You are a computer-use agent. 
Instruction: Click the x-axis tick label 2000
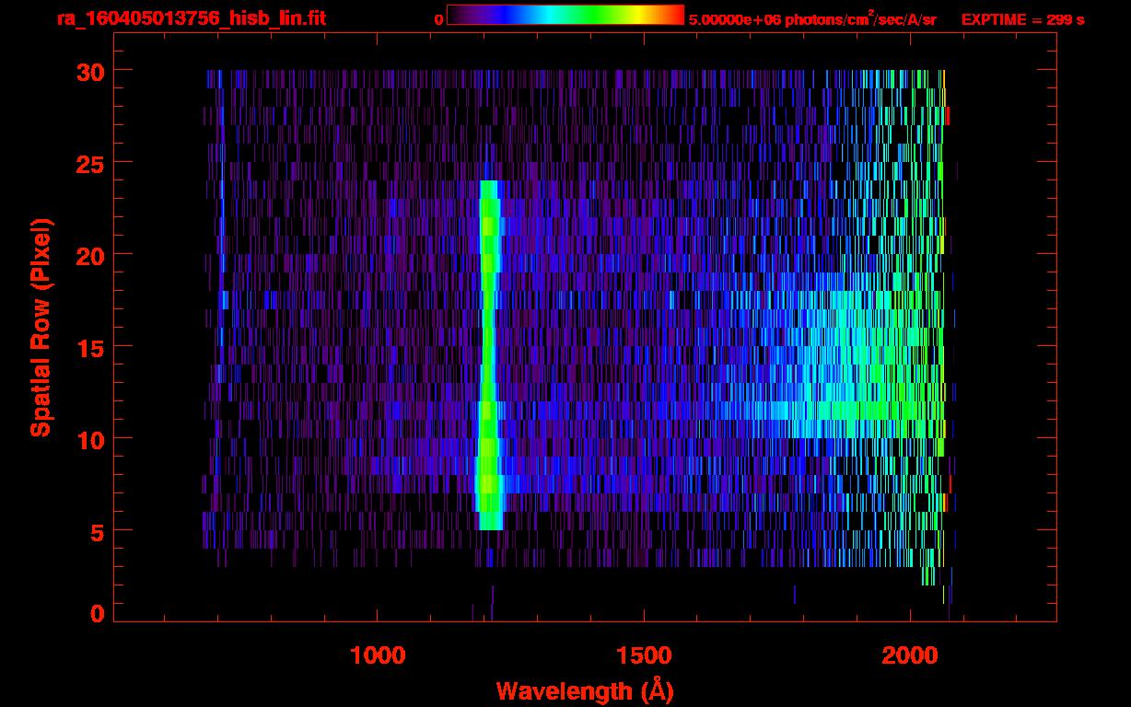910,655
